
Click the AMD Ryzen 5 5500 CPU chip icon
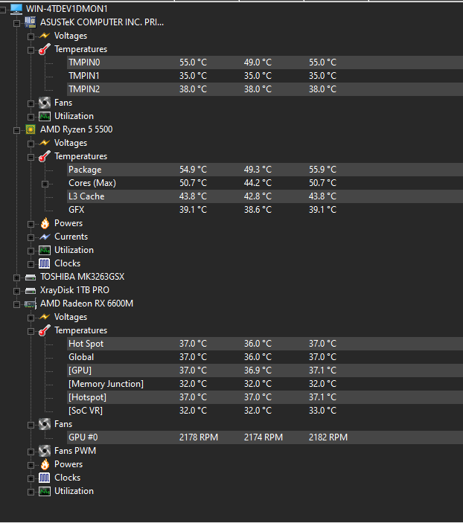pos(31,129)
